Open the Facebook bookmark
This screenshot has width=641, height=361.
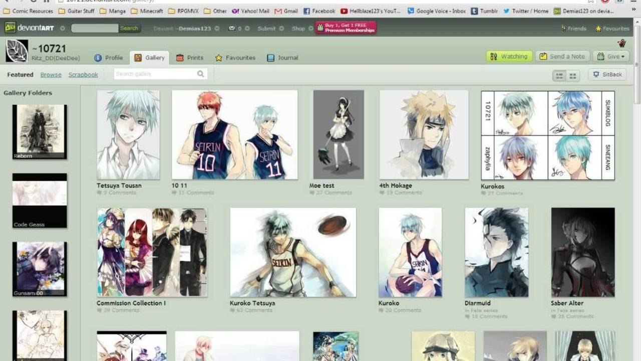[319, 11]
